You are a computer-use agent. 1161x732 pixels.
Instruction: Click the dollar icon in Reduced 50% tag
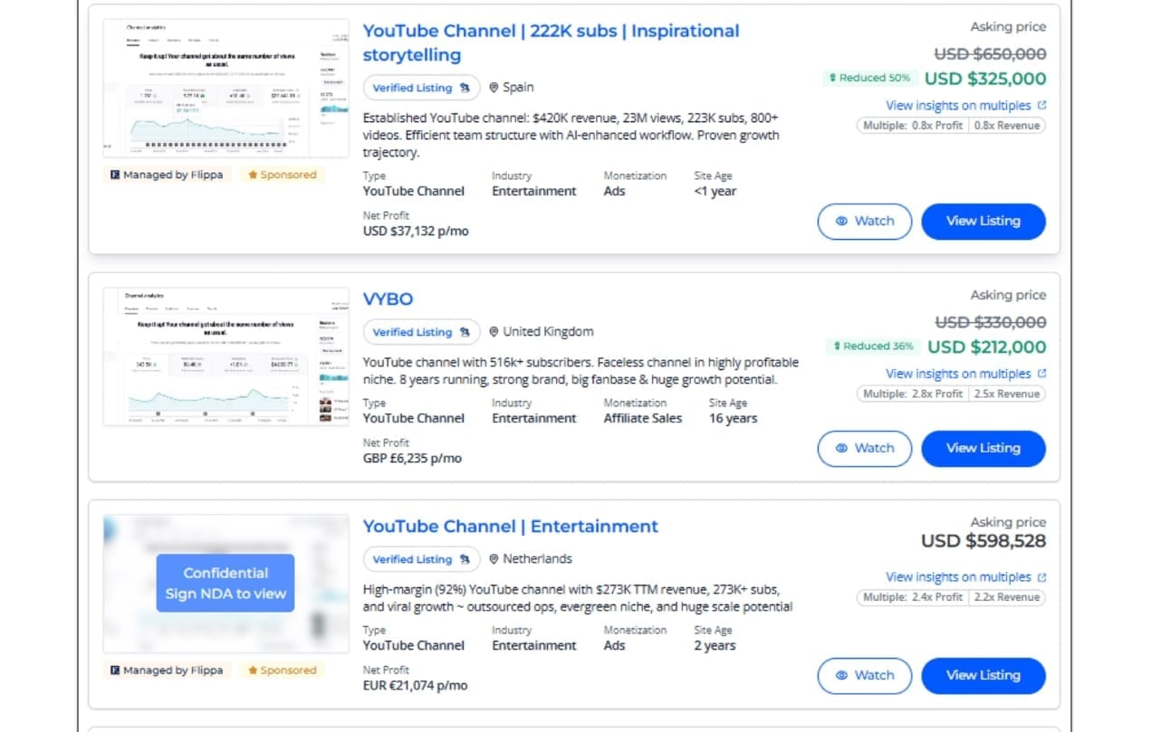832,78
